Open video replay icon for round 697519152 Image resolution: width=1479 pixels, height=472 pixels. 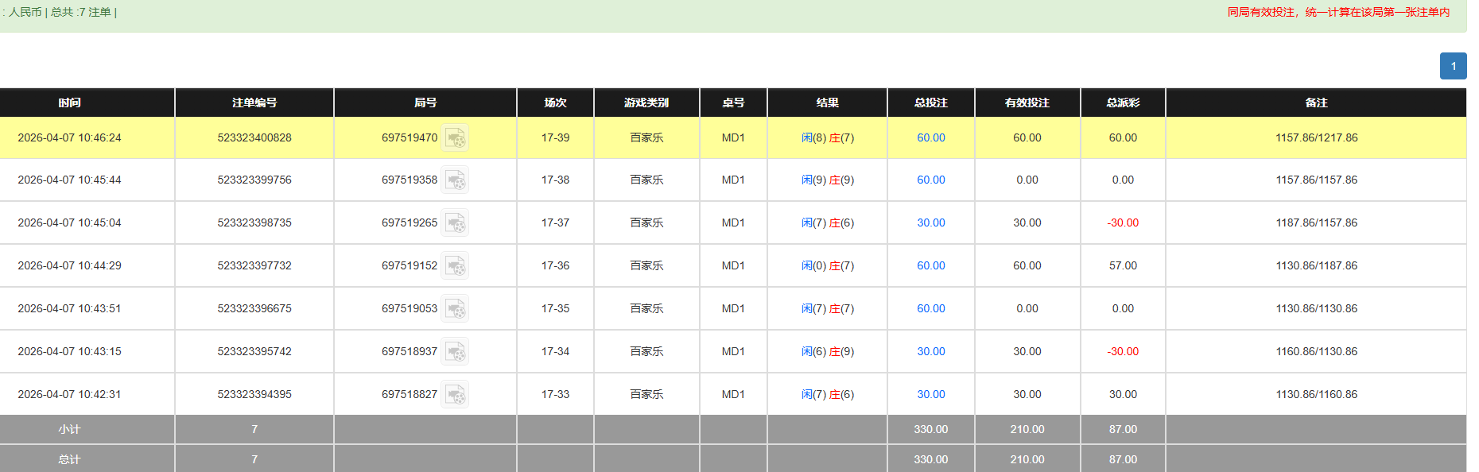[455, 266]
